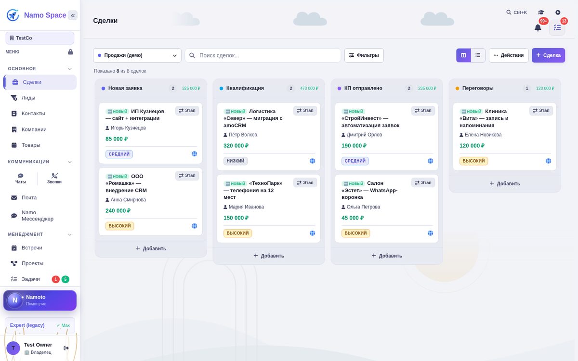Switch to list view

click(478, 55)
